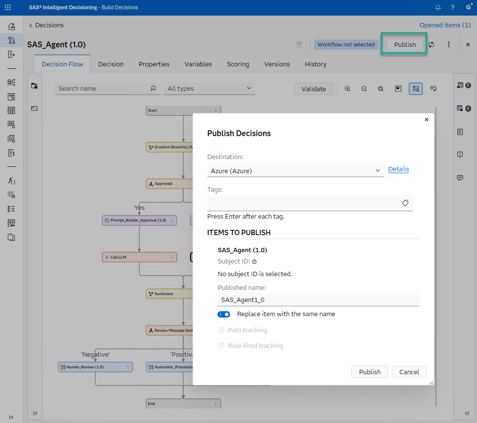Open the applications grid menu
Image resolution: width=477 pixels, height=423 pixels.
[6, 7]
